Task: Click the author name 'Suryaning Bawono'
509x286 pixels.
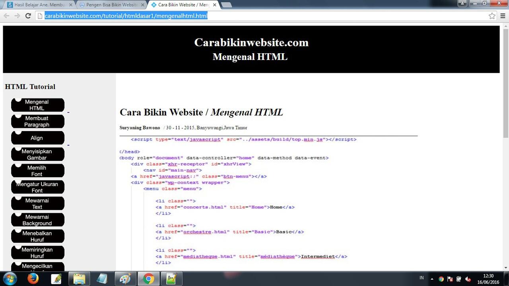Action: point(140,128)
